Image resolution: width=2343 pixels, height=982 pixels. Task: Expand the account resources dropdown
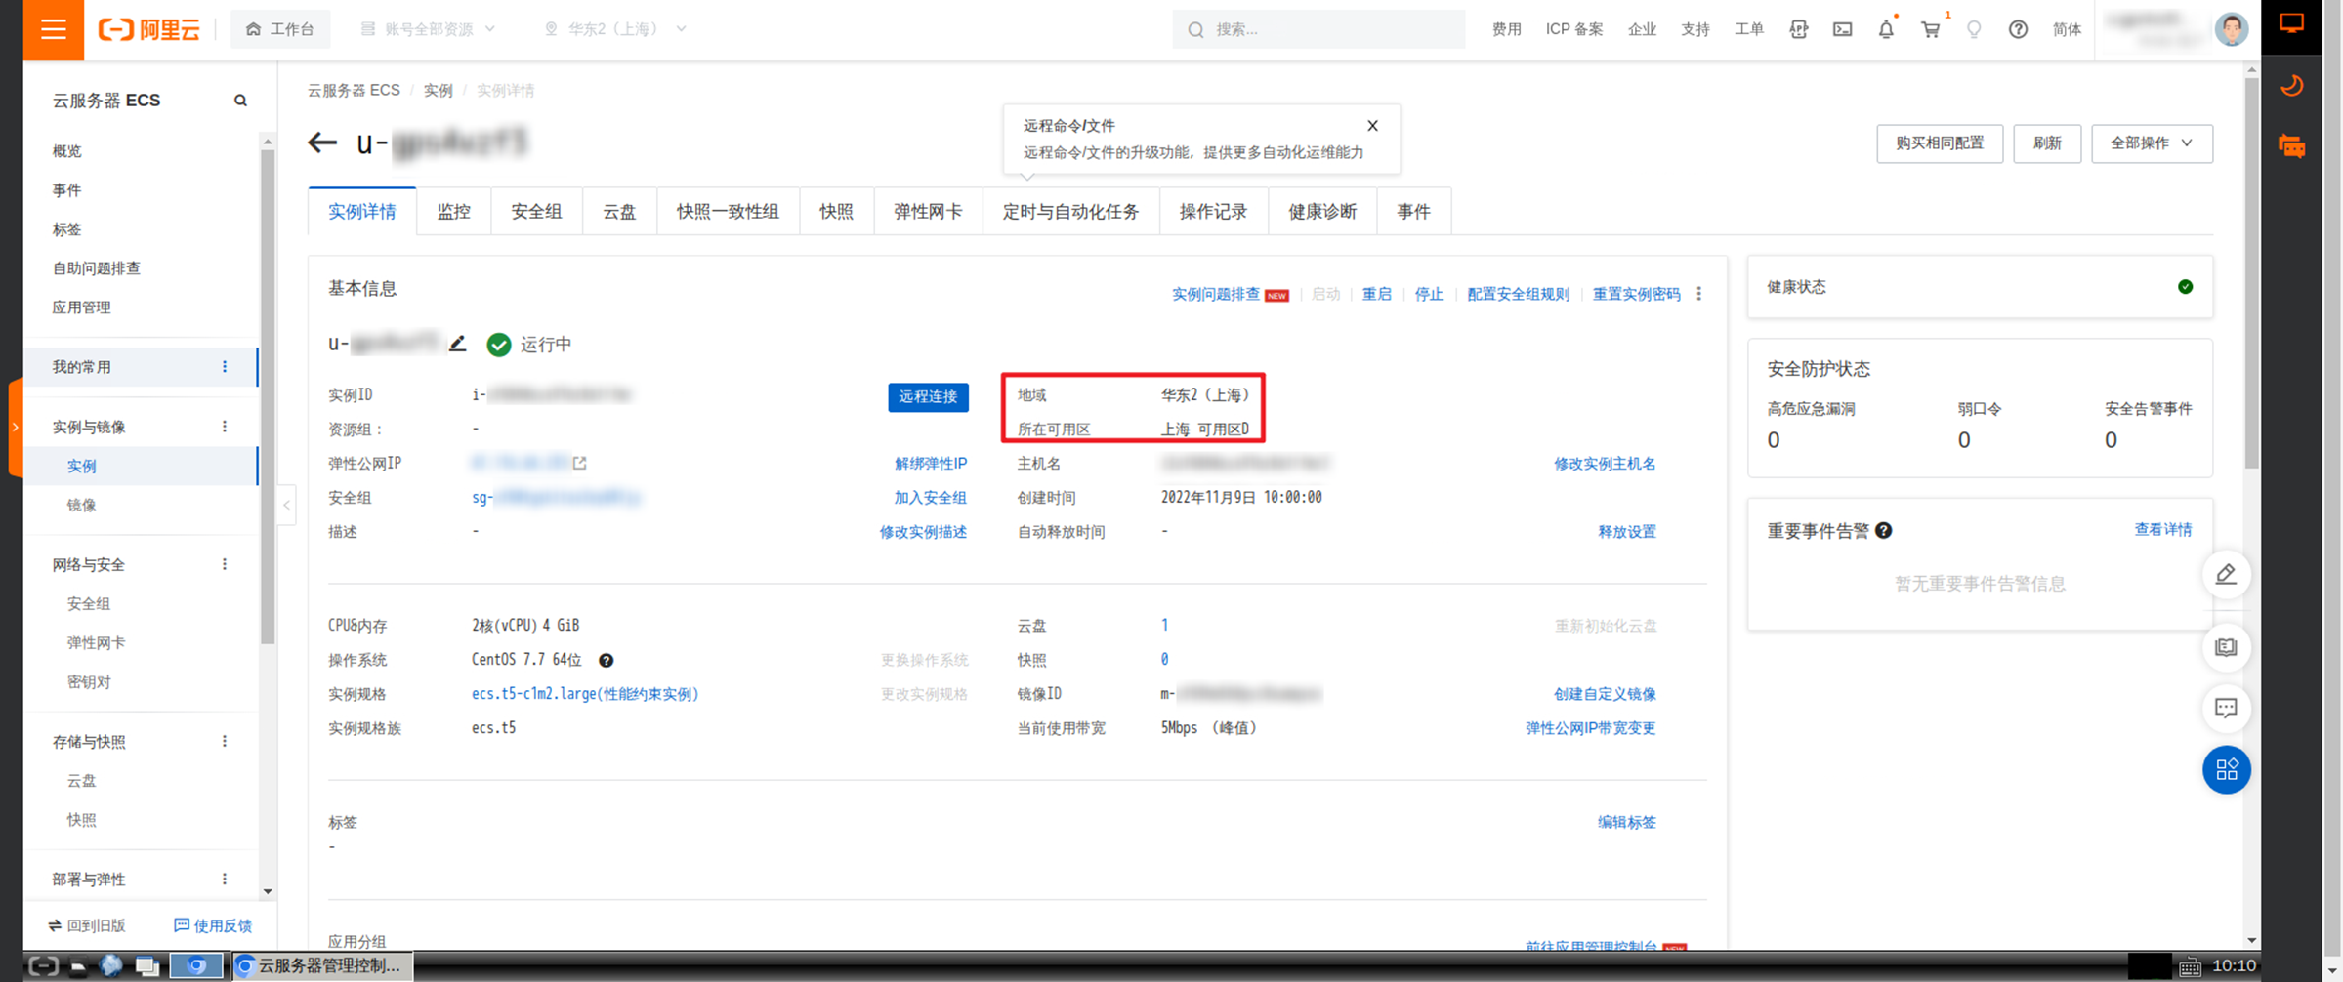coord(429,29)
